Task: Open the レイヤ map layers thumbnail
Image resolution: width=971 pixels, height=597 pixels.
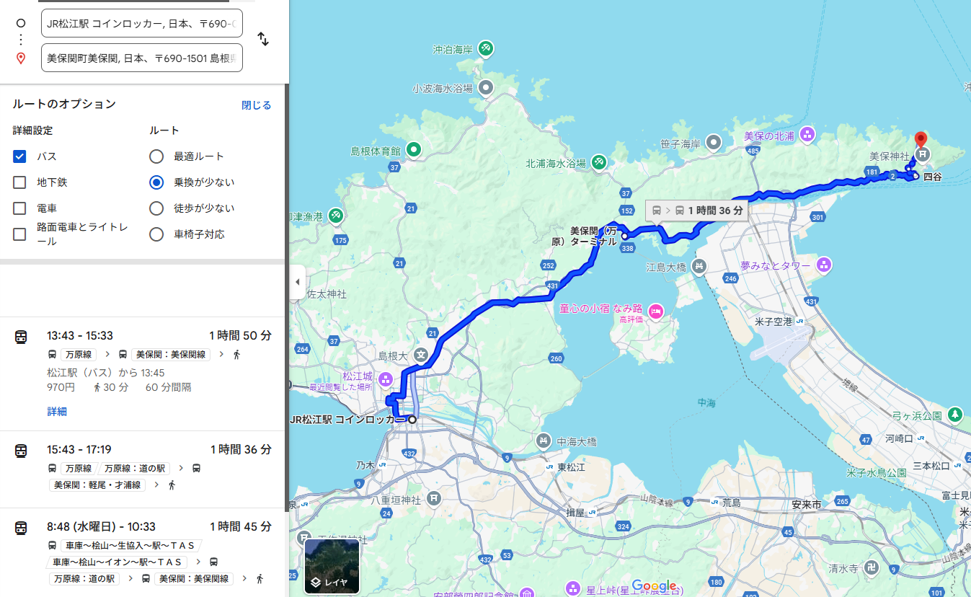Action: 332,567
